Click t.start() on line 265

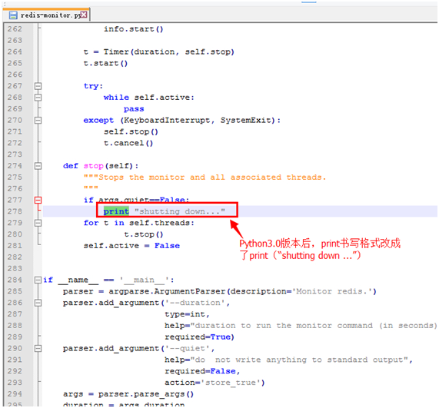click(x=105, y=63)
